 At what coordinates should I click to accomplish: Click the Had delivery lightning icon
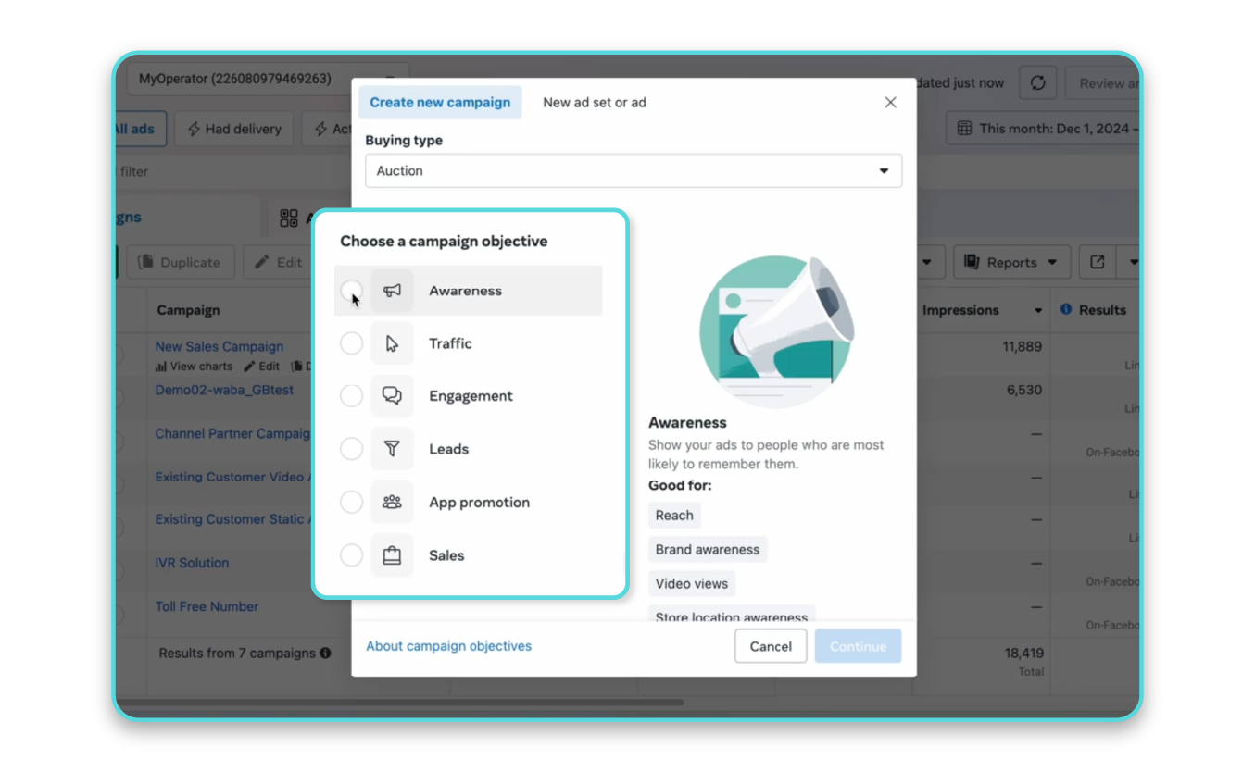pyautogui.click(x=194, y=130)
